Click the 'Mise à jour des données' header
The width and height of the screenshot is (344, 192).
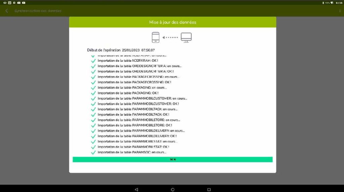click(x=173, y=22)
